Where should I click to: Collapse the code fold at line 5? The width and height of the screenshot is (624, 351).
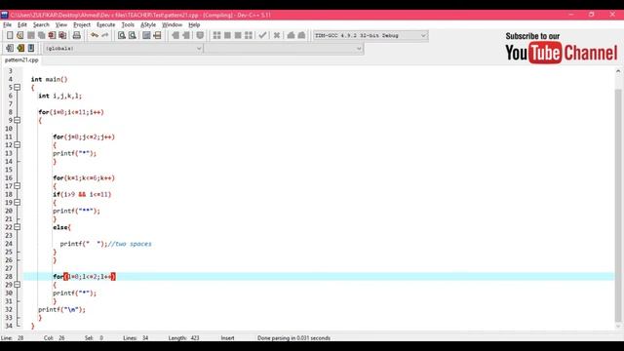pos(18,87)
